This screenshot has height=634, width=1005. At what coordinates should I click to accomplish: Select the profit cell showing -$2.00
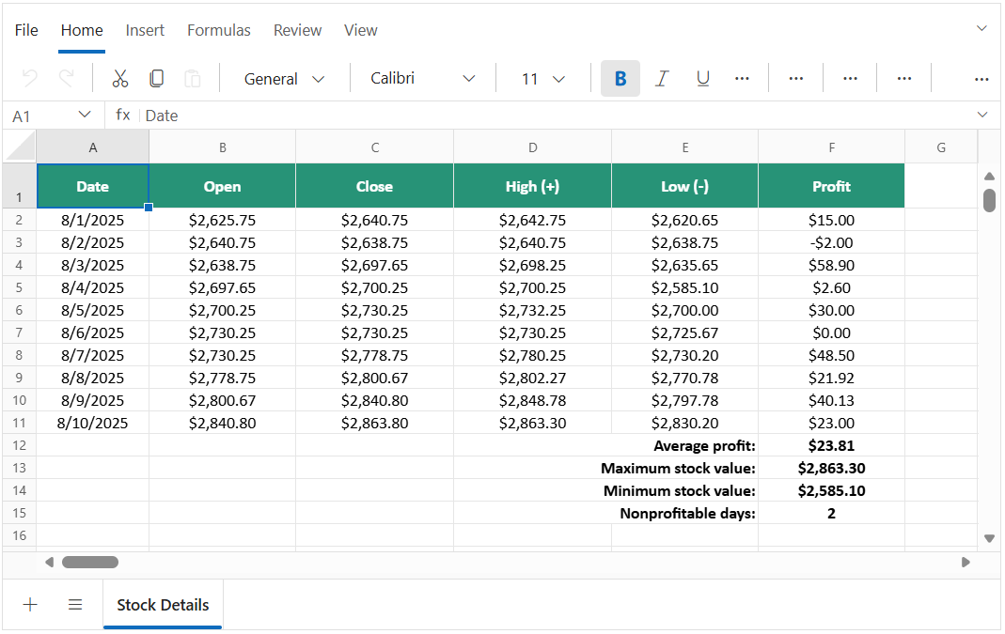click(831, 242)
